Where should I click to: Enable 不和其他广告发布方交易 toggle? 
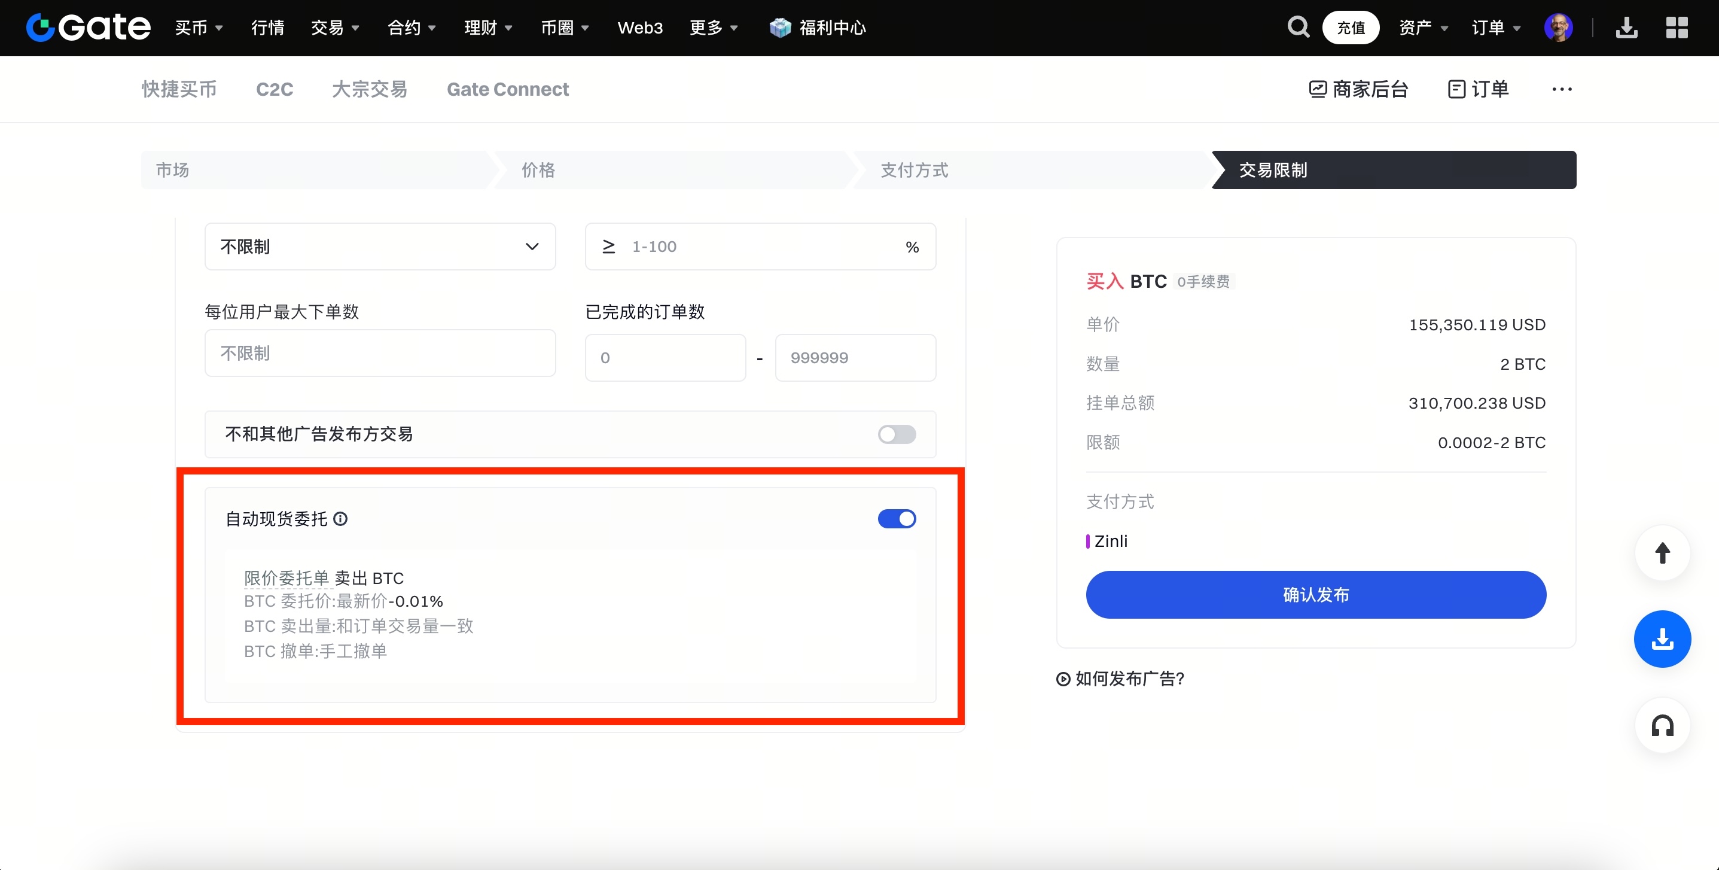click(896, 434)
